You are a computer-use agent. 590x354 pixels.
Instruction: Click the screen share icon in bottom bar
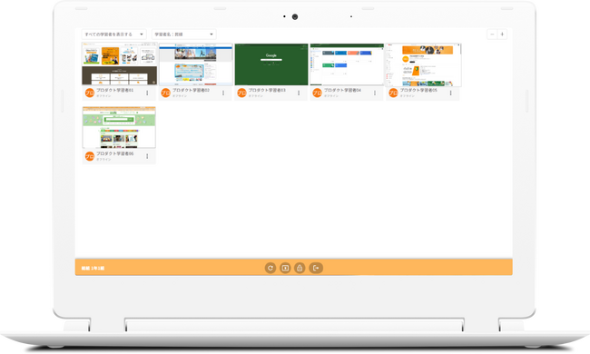(x=285, y=268)
